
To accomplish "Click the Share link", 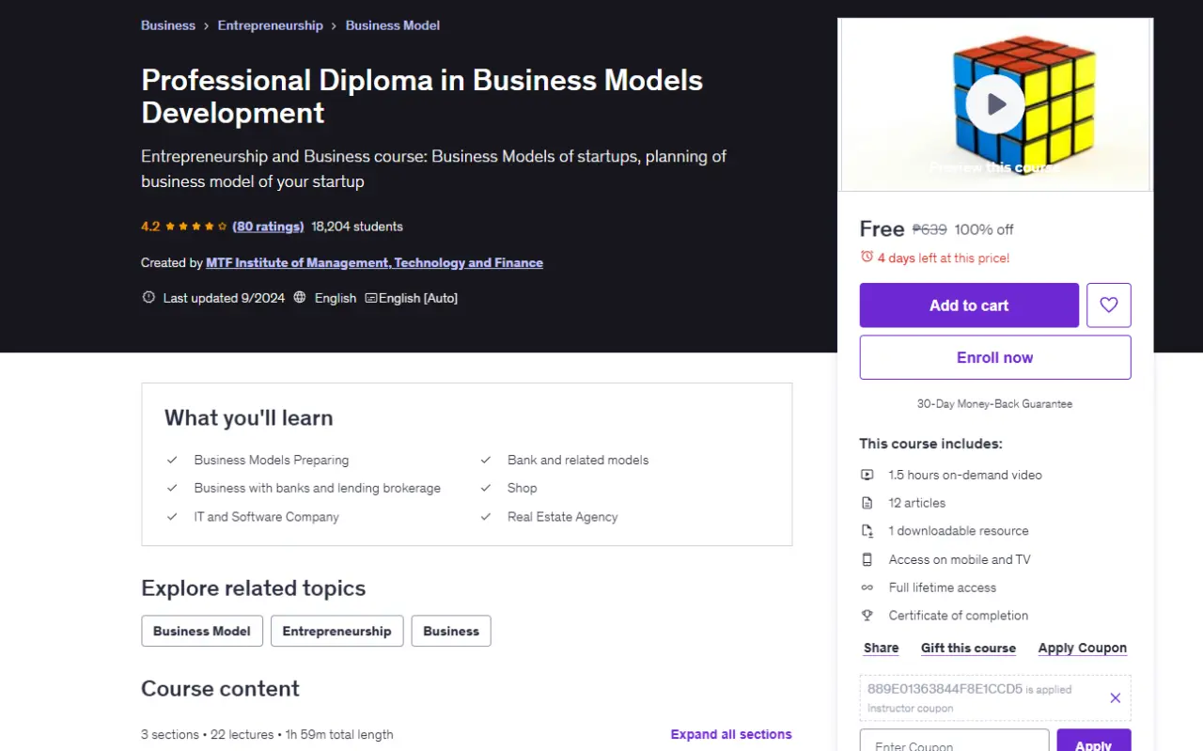I will pyautogui.click(x=882, y=649).
